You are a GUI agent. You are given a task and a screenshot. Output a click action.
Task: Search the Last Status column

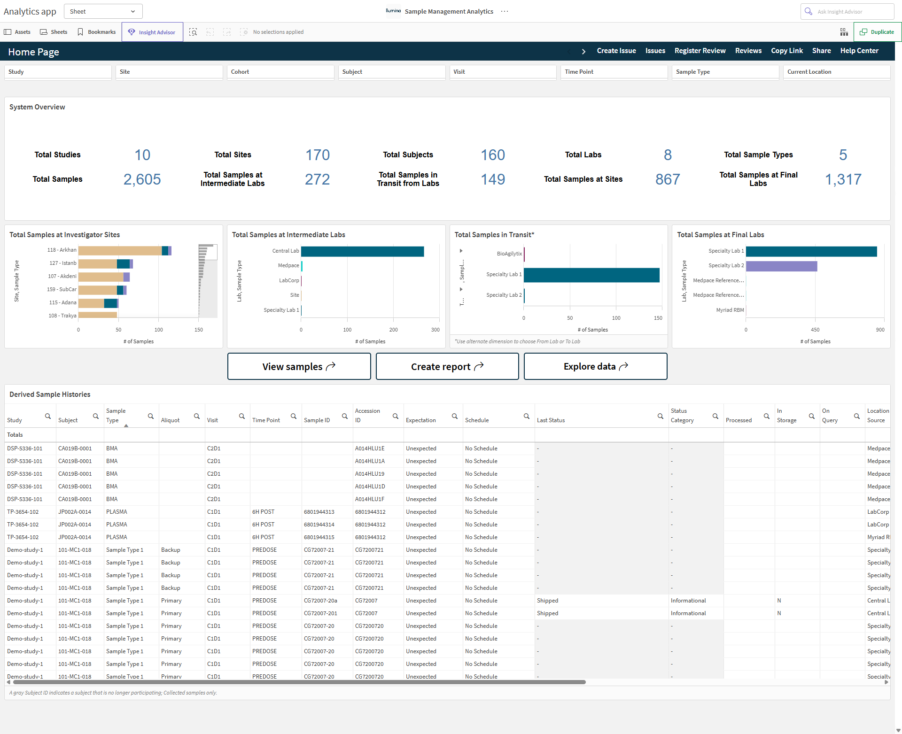tap(661, 416)
